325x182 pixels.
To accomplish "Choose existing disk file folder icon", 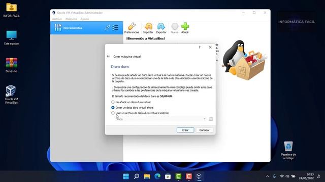I will tap(211, 119).
